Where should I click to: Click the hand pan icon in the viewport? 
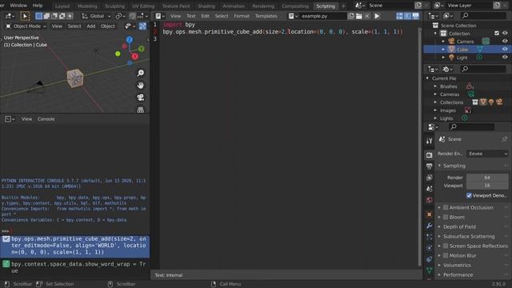[141, 86]
